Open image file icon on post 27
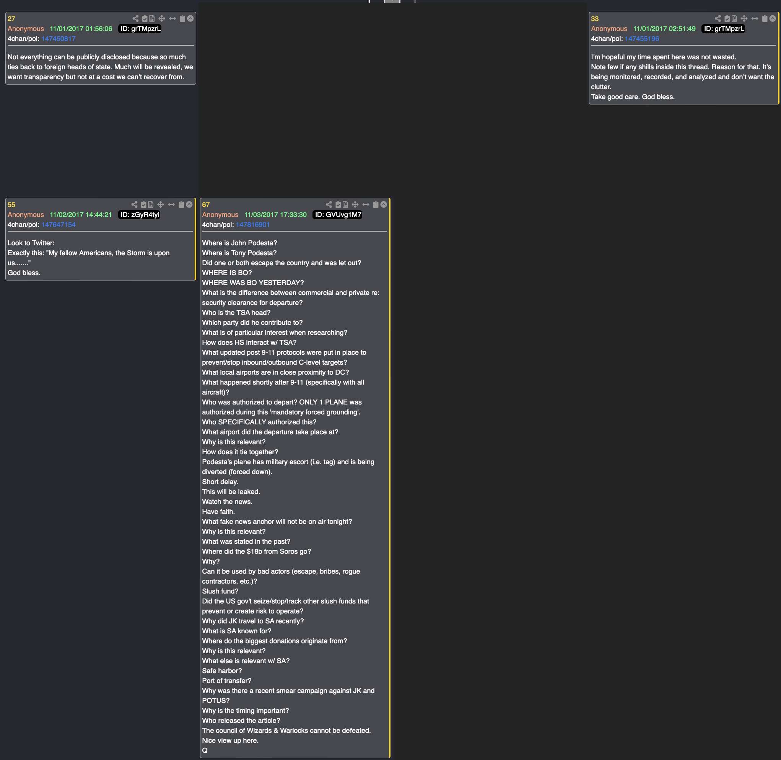Viewport: 781px width, 760px height. pyautogui.click(x=152, y=18)
